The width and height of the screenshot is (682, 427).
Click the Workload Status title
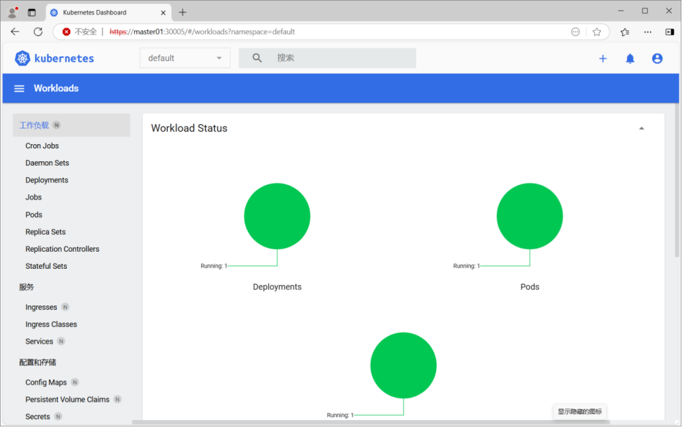pos(189,128)
